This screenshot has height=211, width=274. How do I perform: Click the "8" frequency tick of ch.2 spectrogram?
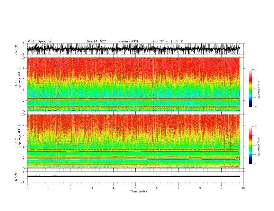coord(25,125)
